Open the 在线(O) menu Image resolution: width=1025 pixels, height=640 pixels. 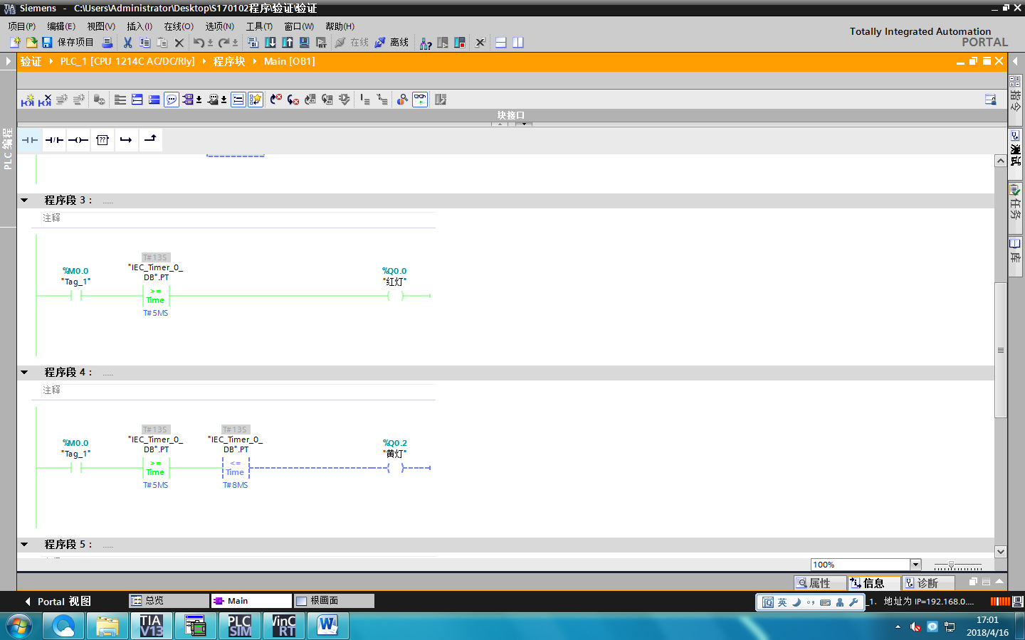click(179, 26)
